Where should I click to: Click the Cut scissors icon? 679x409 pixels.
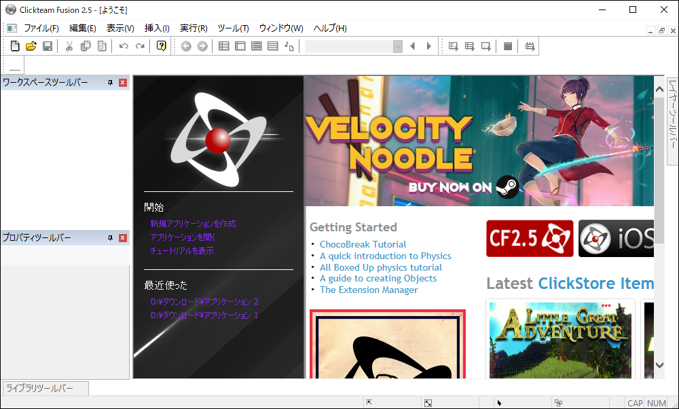click(69, 46)
